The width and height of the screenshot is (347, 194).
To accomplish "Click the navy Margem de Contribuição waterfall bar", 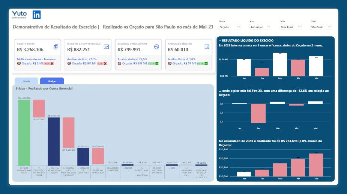I will coord(83,157).
